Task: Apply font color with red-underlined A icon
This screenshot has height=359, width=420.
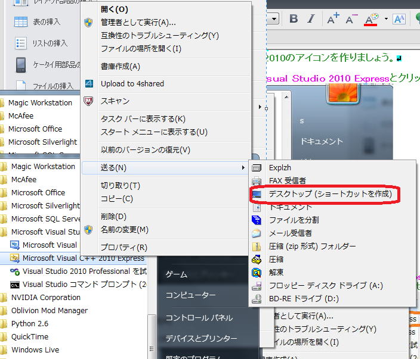Action: [371, 19]
